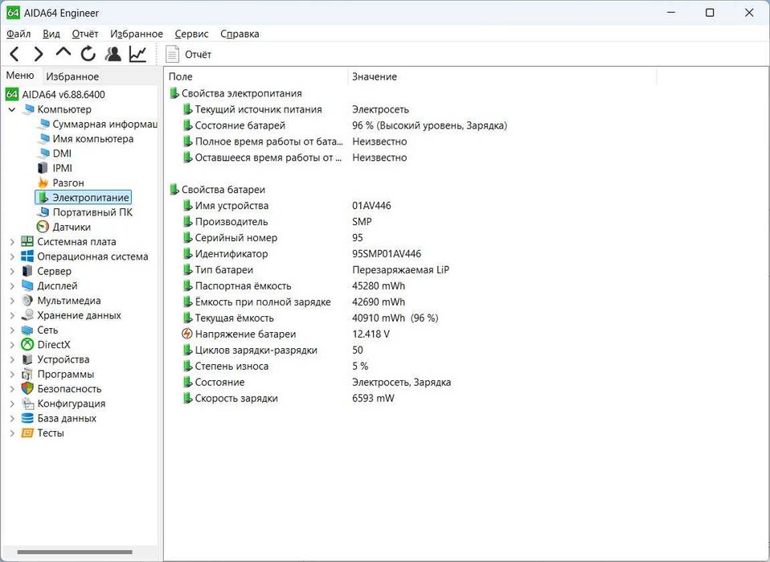
Task: Open the Вид menu
Action: [x=51, y=34]
